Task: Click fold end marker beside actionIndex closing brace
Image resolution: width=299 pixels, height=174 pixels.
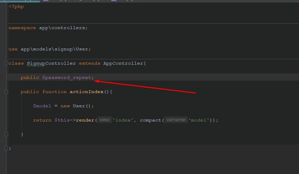Action: (6, 134)
